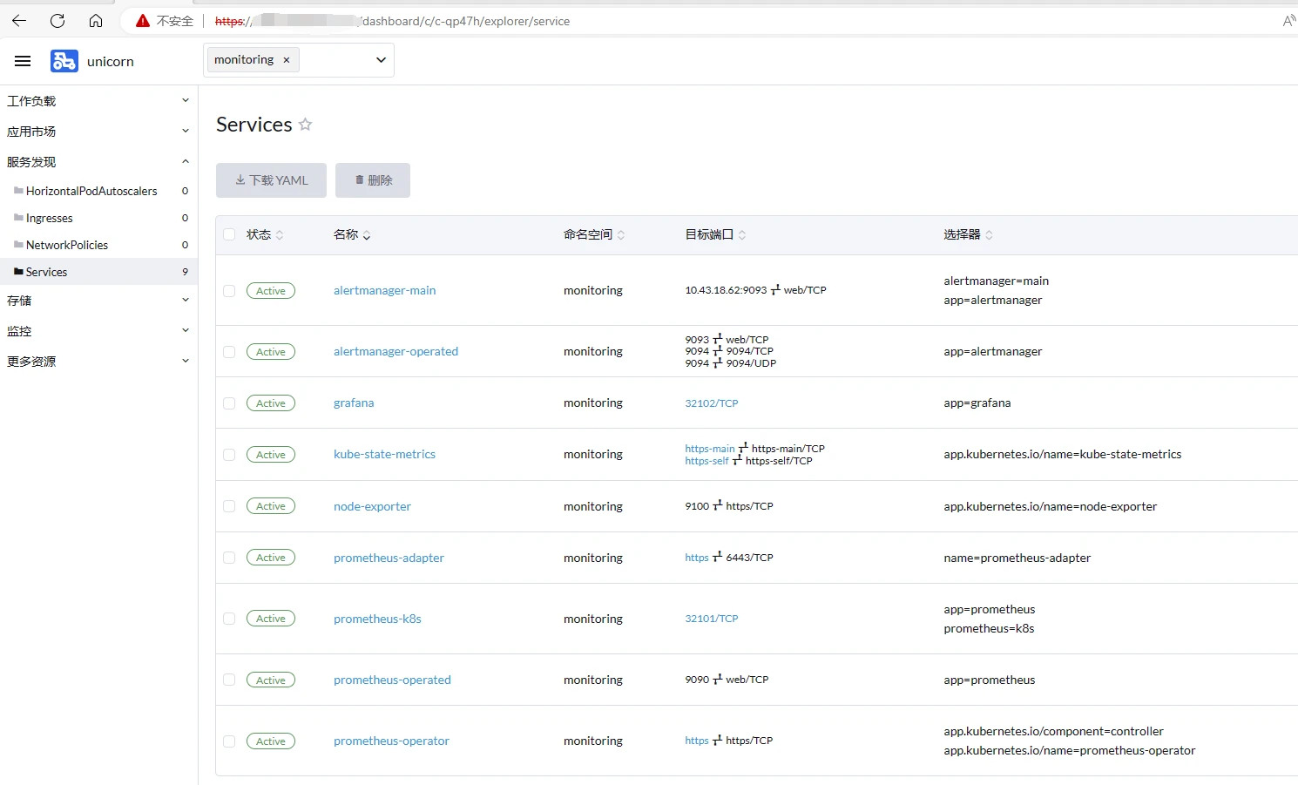
Task: Expand the 更多资源 sidebar section
Action: tap(98, 362)
